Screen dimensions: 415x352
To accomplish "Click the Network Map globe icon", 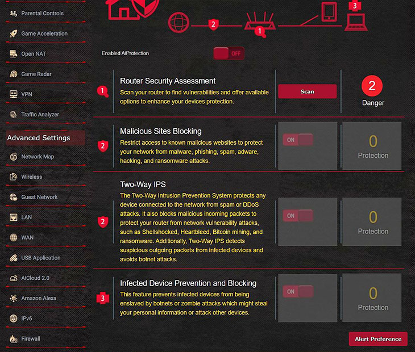I will coord(14,157).
